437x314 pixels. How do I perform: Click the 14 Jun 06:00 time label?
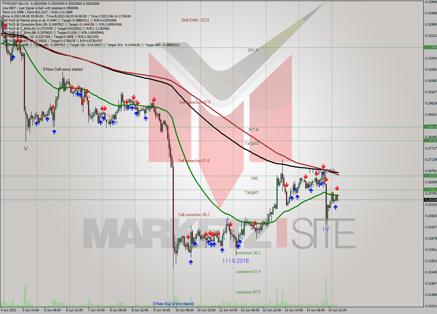click(315, 310)
